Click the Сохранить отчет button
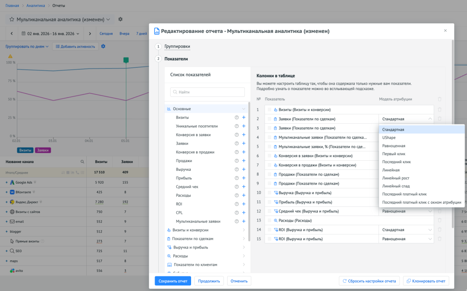This screenshot has width=467, height=291. pyautogui.click(x=172, y=281)
